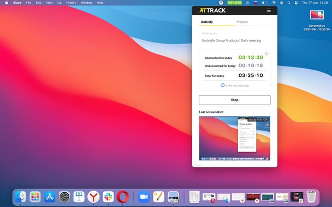The height and width of the screenshot is (207, 332).
Task: Click the user account icon in menu bar
Action: (x=282, y=3)
